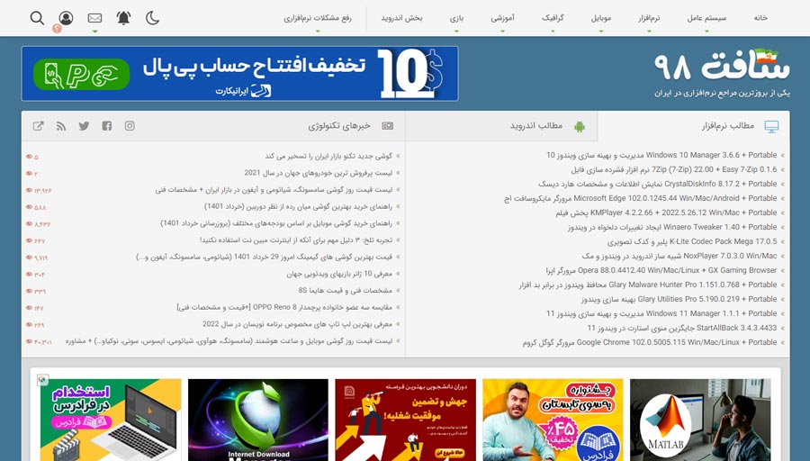This screenshot has height=461, width=810.
Task: Expand the بازی menu
Action: pyautogui.click(x=456, y=18)
